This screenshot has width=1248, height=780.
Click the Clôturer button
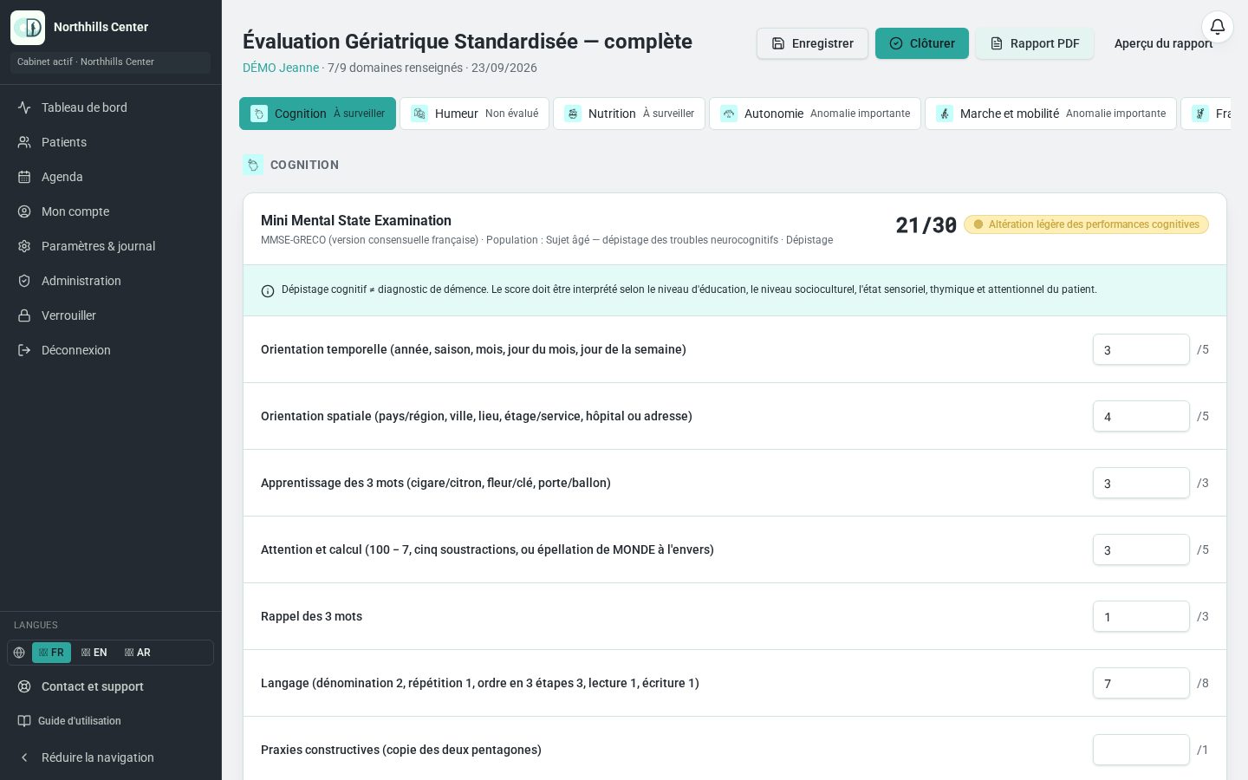(x=922, y=43)
